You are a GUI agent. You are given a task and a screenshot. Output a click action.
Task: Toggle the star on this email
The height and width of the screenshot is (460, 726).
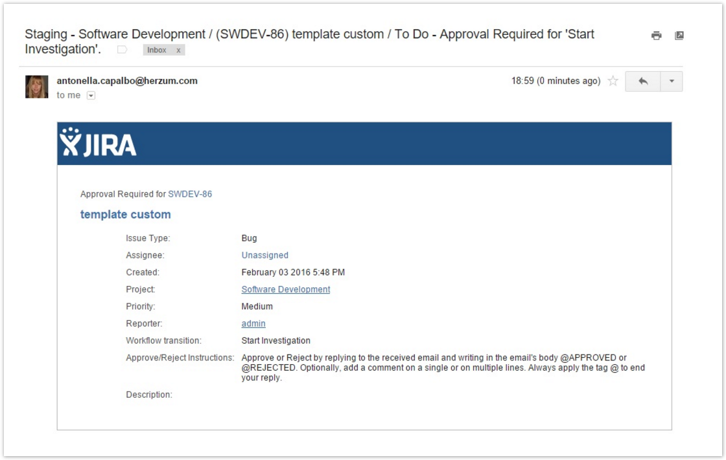613,82
